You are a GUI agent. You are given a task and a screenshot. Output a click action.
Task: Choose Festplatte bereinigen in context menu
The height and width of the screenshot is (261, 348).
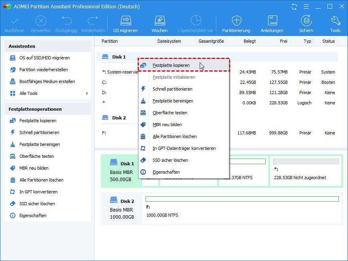pos(183,101)
